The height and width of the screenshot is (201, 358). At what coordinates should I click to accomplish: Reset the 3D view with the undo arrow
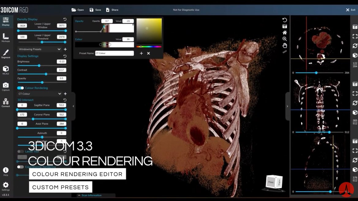click(285, 20)
